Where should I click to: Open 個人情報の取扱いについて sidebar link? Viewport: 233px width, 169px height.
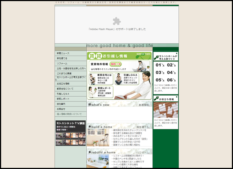pyautogui.click(x=71, y=114)
